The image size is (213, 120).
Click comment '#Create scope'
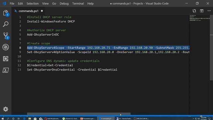tap(39, 43)
